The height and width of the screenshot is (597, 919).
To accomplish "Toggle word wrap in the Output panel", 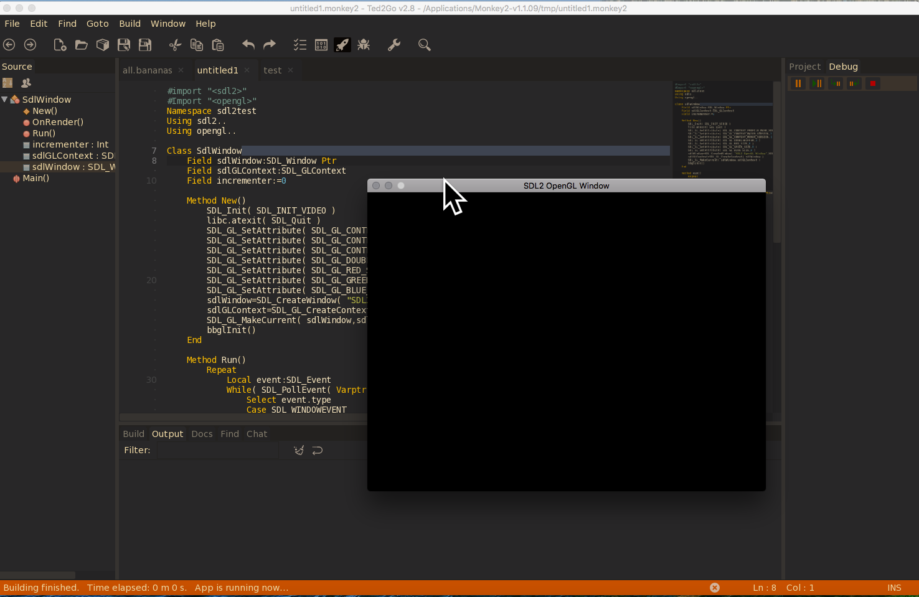I will pos(317,450).
